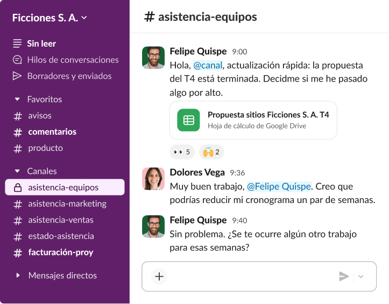Image resolution: width=389 pixels, height=304 pixels.
Task: Toggle the eyes emoji reaction with 5
Action: pos(182,152)
